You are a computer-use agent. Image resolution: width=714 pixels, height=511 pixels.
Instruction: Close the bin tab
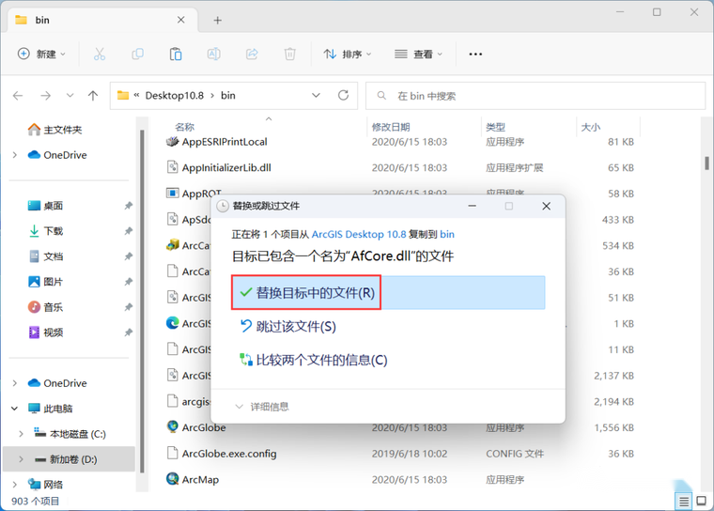tap(180, 20)
